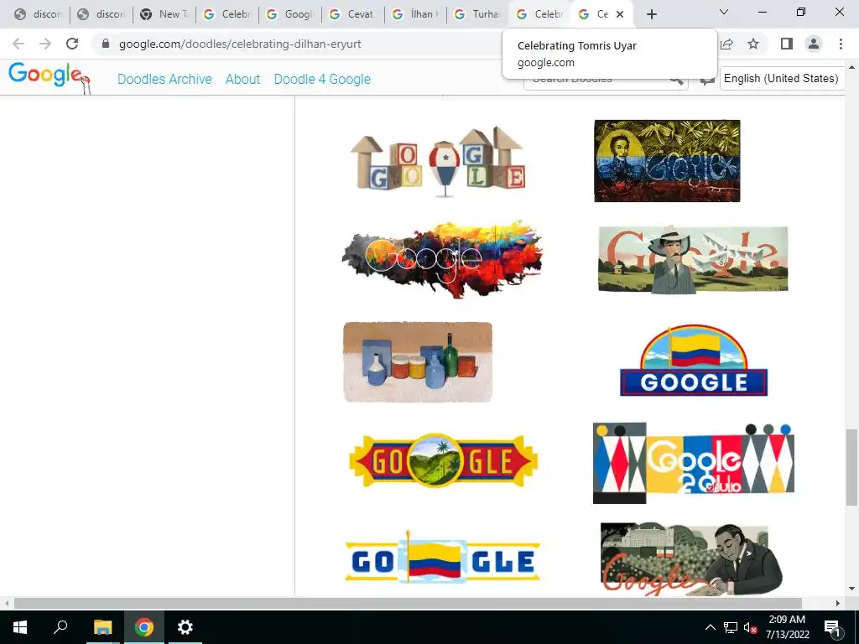Open the Windows Start menu
This screenshot has width=859, height=644.
pyautogui.click(x=20, y=627)
